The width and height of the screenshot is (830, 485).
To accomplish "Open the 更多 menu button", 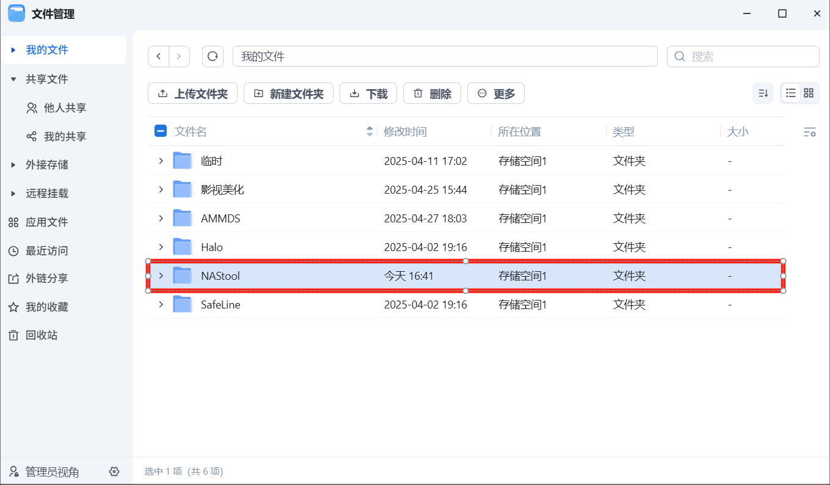I will click(496, 93).
